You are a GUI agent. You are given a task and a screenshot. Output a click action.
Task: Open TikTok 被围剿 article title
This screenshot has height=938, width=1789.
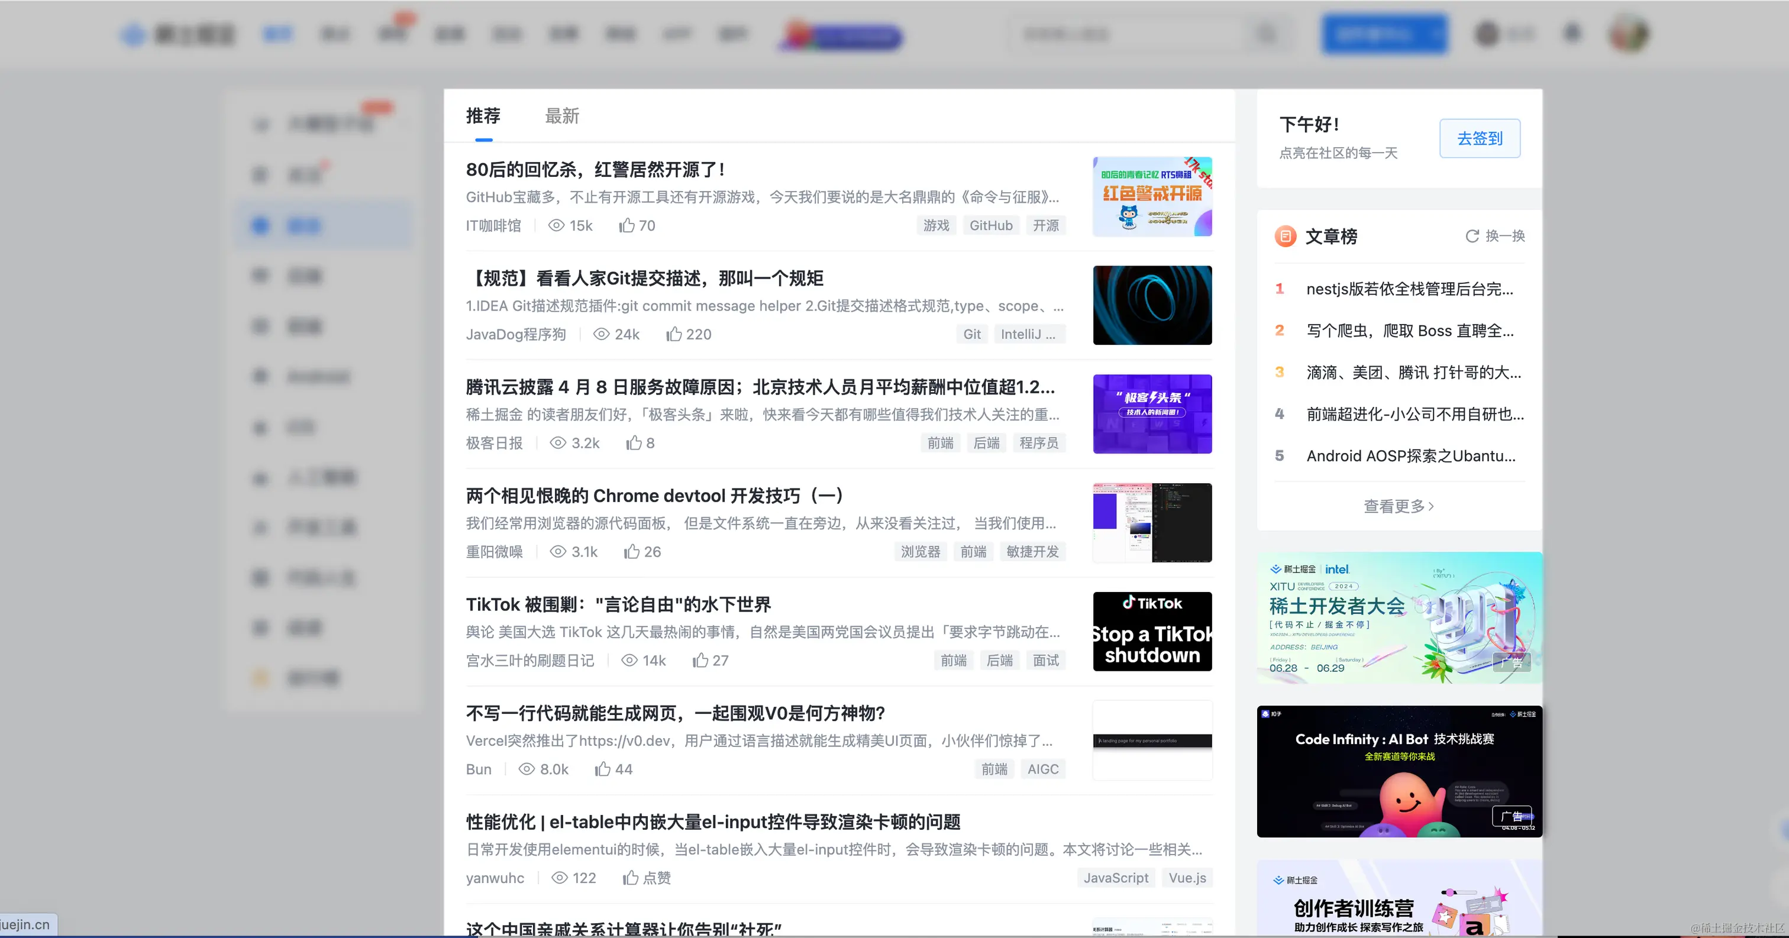618,604
